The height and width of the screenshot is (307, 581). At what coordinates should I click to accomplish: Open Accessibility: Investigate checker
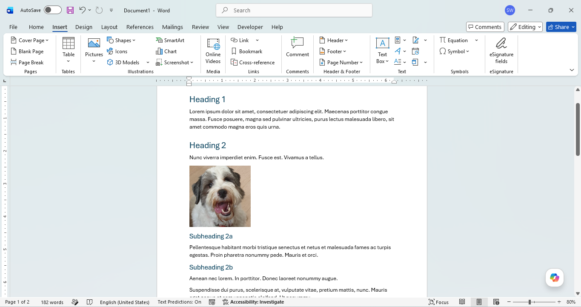coord(253,302)
